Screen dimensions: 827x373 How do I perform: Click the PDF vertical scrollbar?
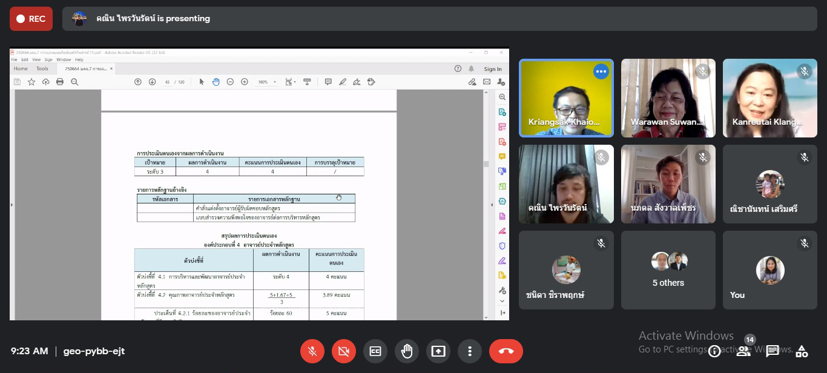[x=485, y=163]
